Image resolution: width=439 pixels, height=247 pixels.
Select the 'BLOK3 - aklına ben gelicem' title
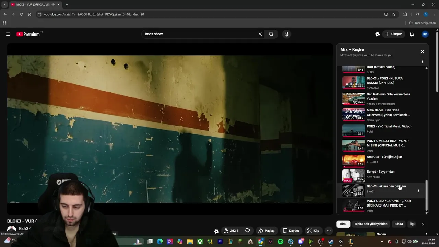pos(386,186)
